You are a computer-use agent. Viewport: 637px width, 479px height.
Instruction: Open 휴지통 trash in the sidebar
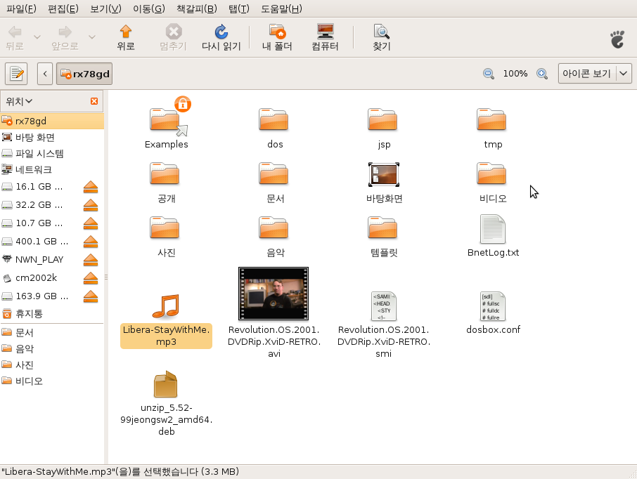52,314
